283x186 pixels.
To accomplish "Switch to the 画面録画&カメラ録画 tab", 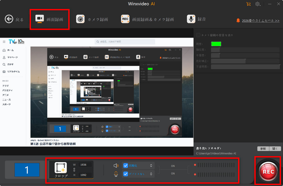I will 148,19.
